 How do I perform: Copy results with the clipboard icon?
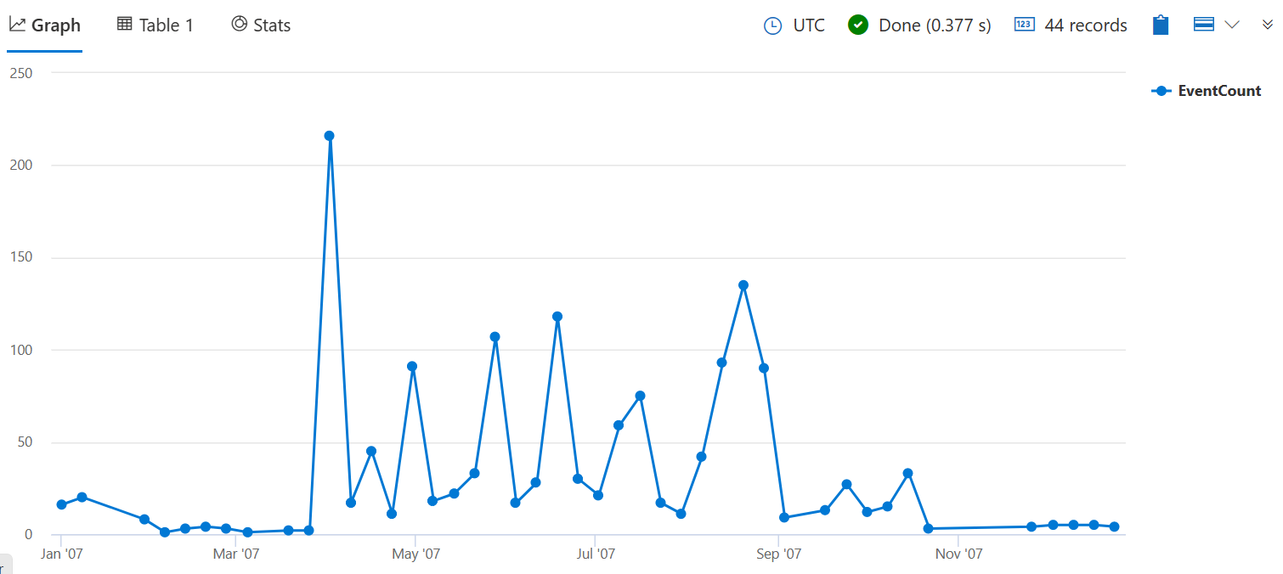click(x=1161, y=25)
